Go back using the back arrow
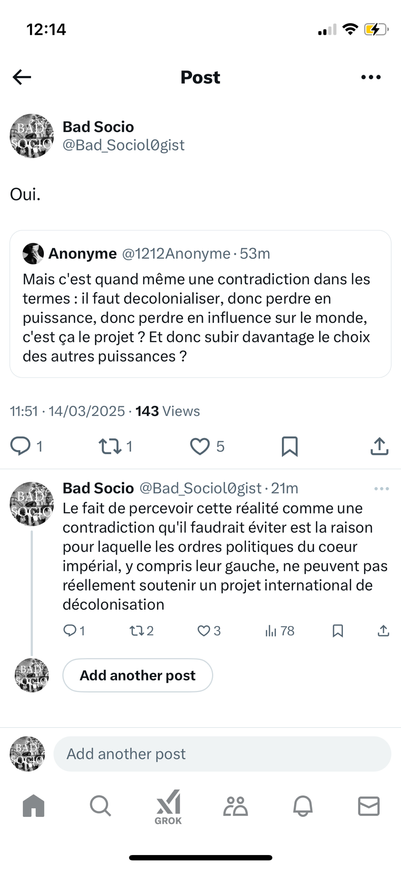Screen dimensions: 401x869 click(x=22, y=77)
